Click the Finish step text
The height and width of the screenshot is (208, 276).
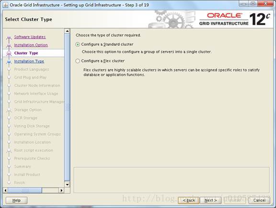(x=20, y=183)
